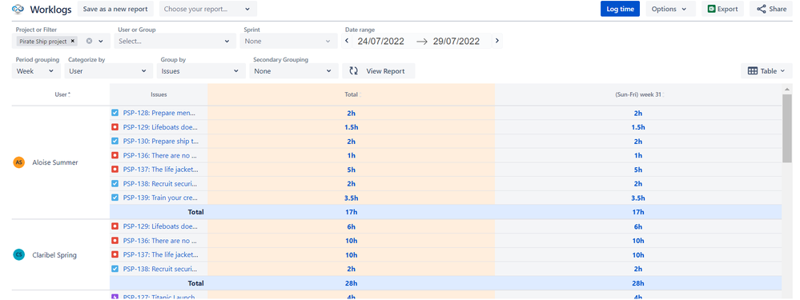Open Aloise's PSP-137 life jacket link

(160, 170)
